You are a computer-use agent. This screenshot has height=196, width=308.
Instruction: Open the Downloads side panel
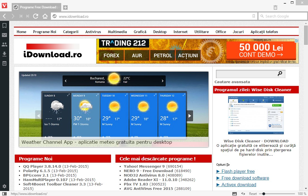(x=4, y=54)
